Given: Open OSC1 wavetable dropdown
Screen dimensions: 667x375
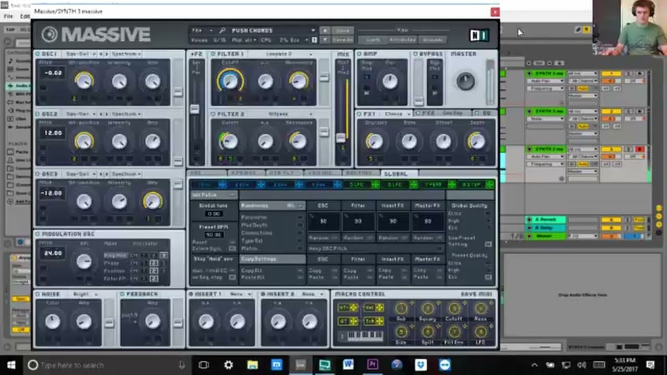Looking at the screenshot, I should (x=80, y=54).
